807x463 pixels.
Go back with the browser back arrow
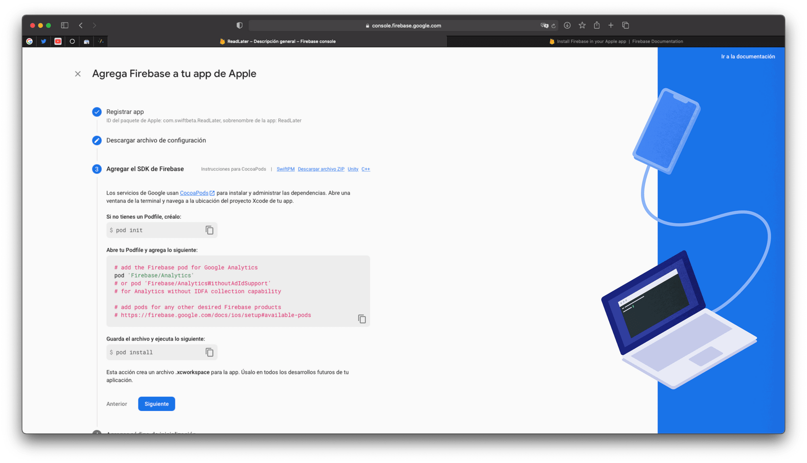[81, 25]
